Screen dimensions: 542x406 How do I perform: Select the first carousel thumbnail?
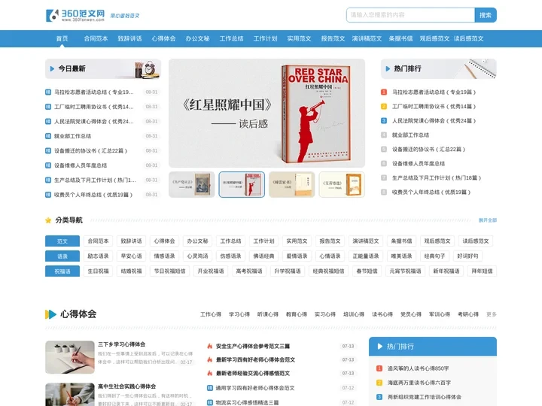(192, 185)
